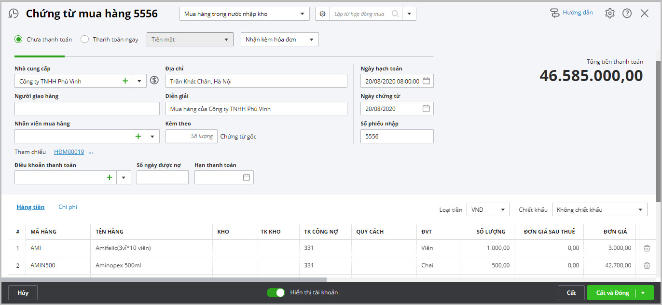Viewport: 662px width, 305px height.
Task: Click the Người giao hàng input field
Action: point(87,109)
